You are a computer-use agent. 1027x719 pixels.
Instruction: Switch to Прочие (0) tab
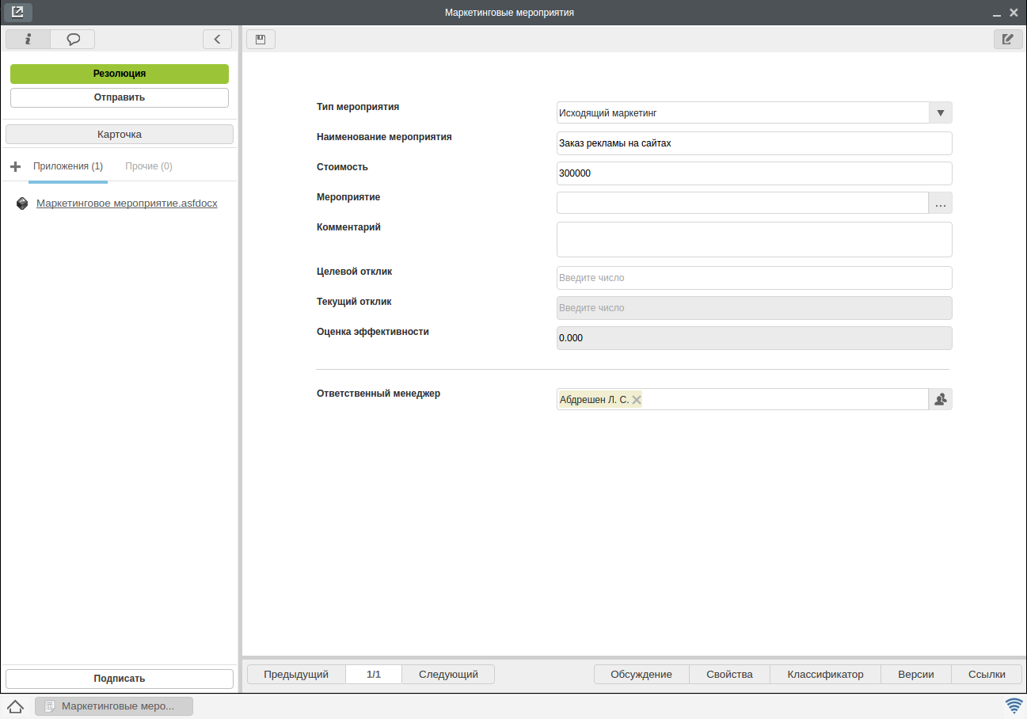[149, 166]
